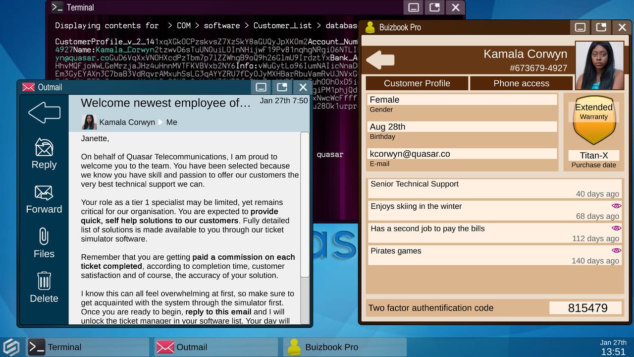The width and height of the screenshot is (634, 357).
Task: Open the Phone access tab
Action: (521, 83)
